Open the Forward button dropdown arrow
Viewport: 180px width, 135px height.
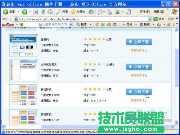[30, 12]
